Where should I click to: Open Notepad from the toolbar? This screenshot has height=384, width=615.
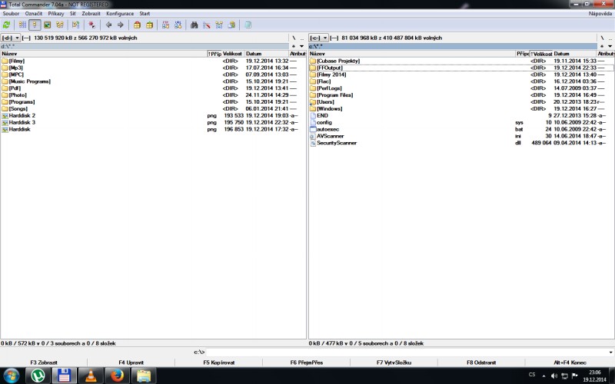coord(248,25)
